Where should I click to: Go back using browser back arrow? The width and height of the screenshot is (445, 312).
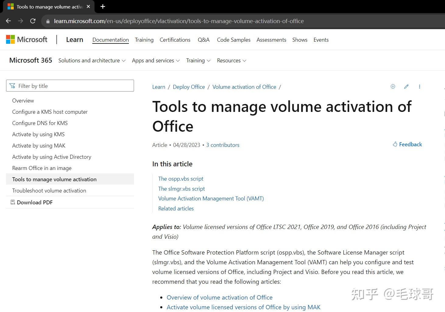9,21
